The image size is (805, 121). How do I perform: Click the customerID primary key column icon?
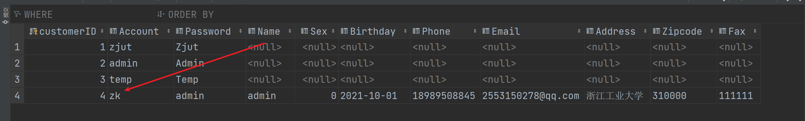[33, 31]
